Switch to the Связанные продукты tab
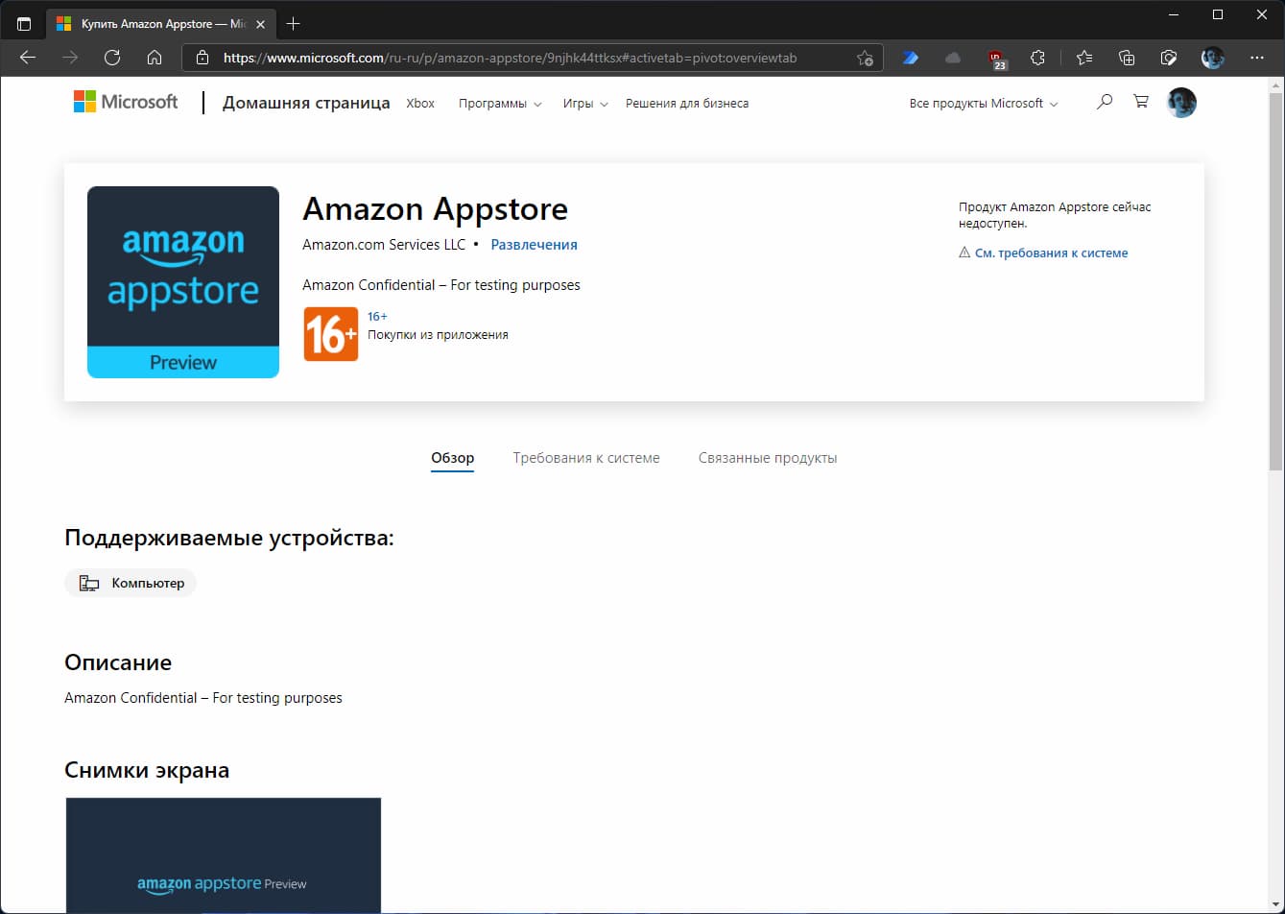 [x=768, y=458]
